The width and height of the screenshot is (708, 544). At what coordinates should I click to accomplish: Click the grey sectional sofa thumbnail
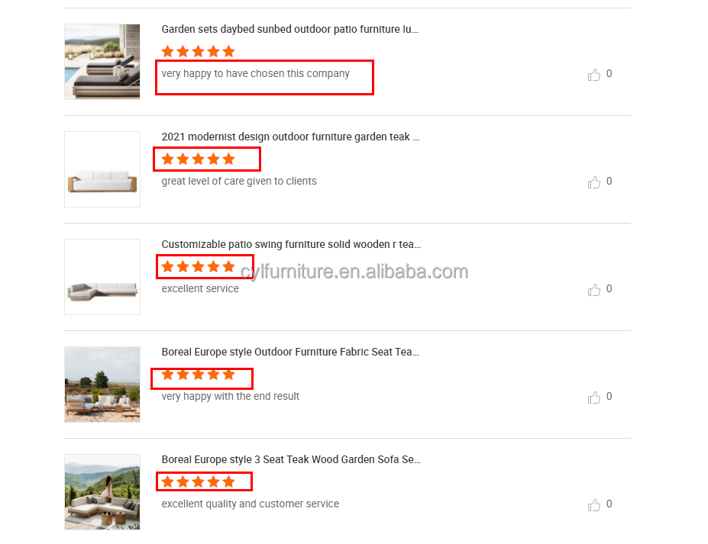click(x=102, y=277)
